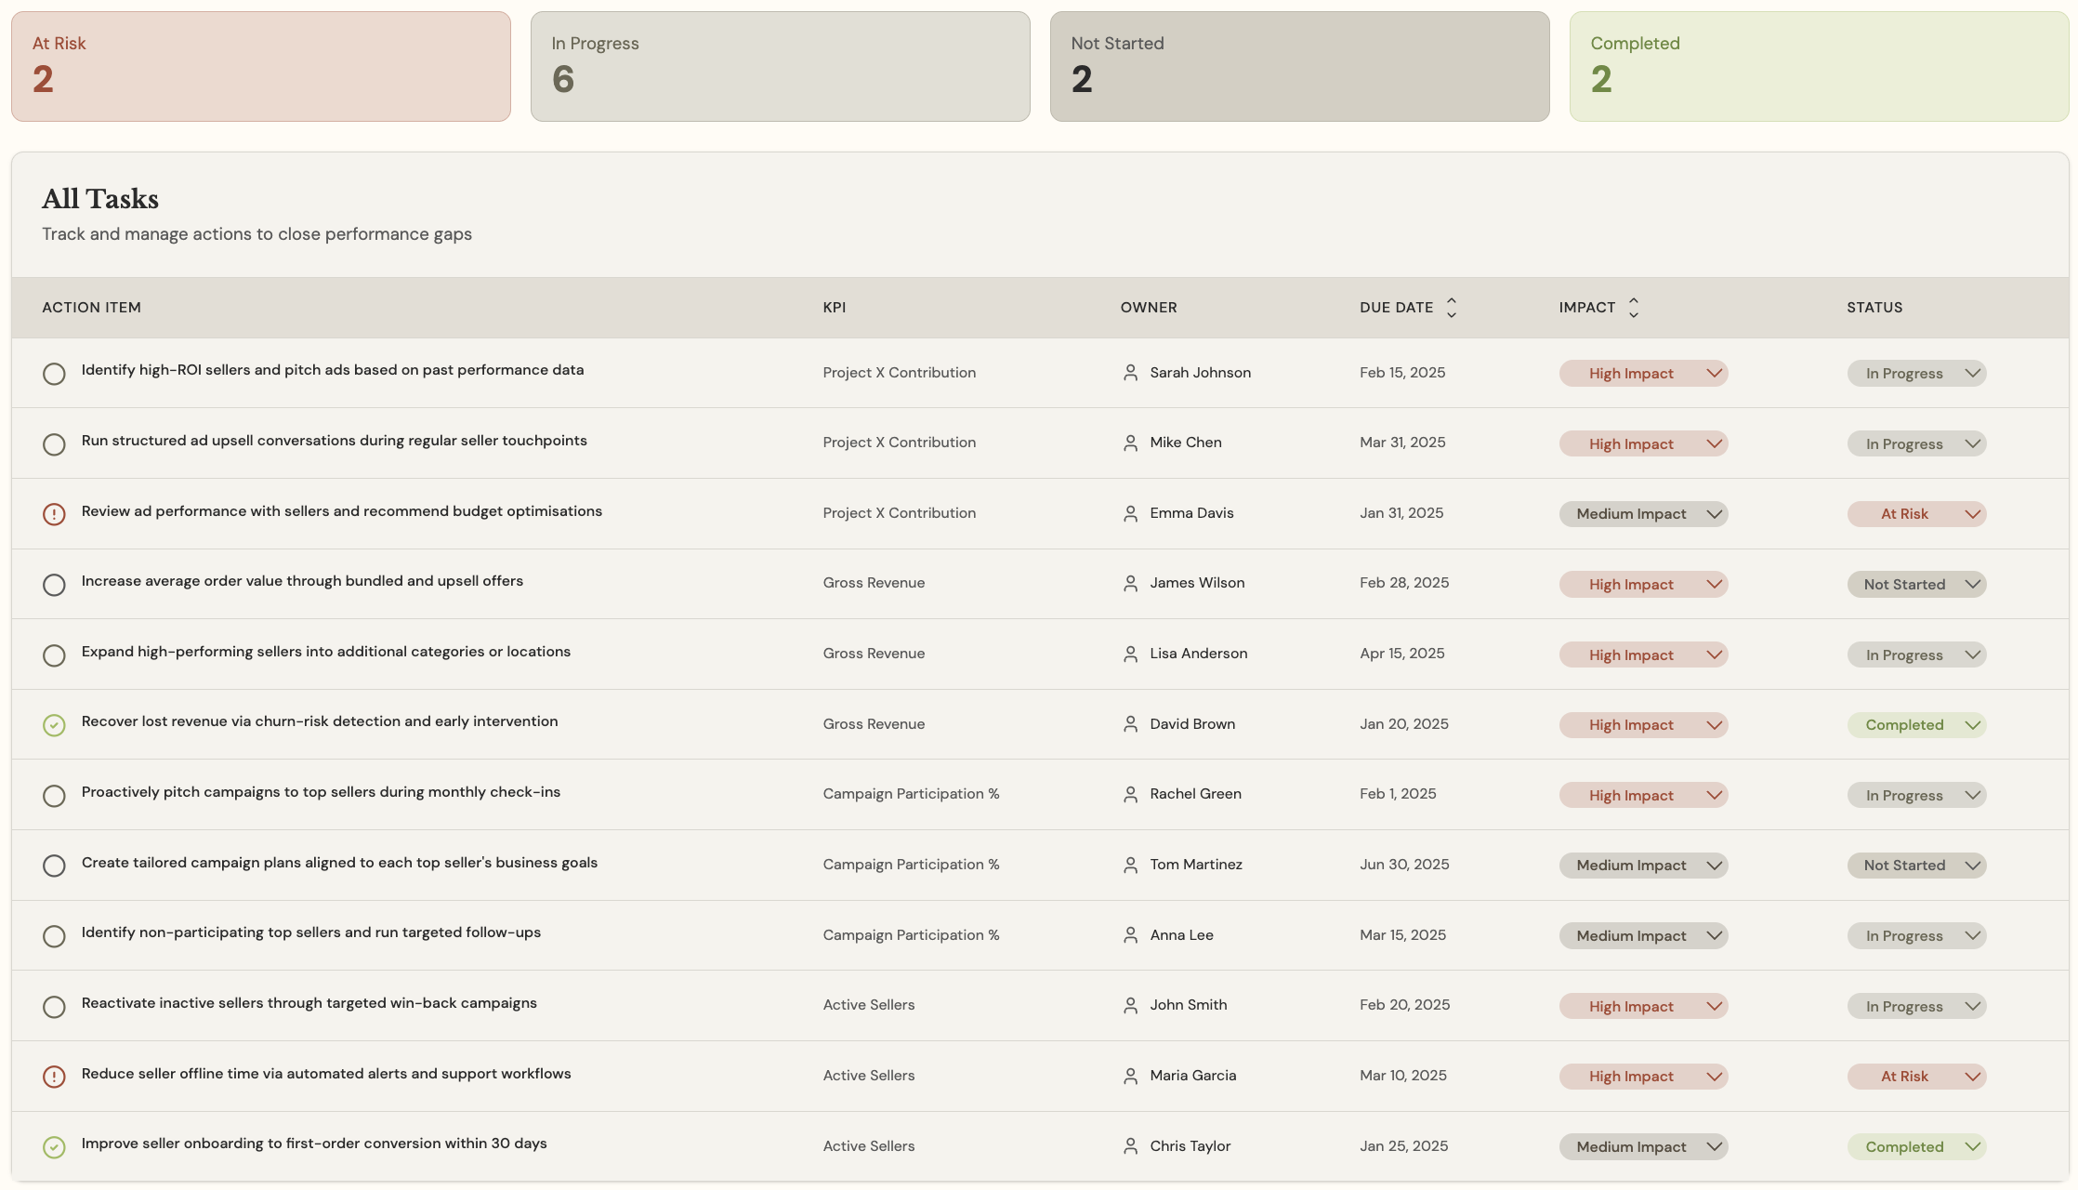Open the High Impact dropdown on Sarah Johnson row

pyautogui.click(x=1643, y=373)
